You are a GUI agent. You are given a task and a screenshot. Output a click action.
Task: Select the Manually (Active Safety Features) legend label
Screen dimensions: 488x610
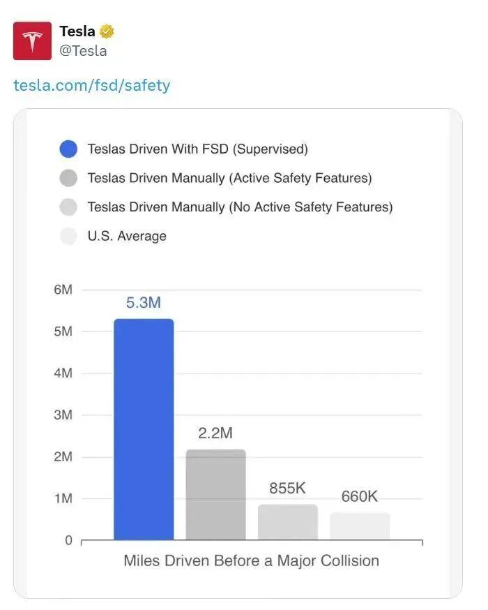229,178
